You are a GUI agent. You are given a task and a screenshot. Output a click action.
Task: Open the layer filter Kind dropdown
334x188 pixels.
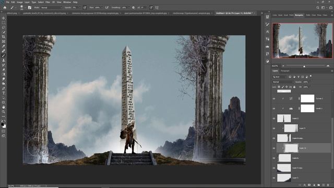click(280, 77)
